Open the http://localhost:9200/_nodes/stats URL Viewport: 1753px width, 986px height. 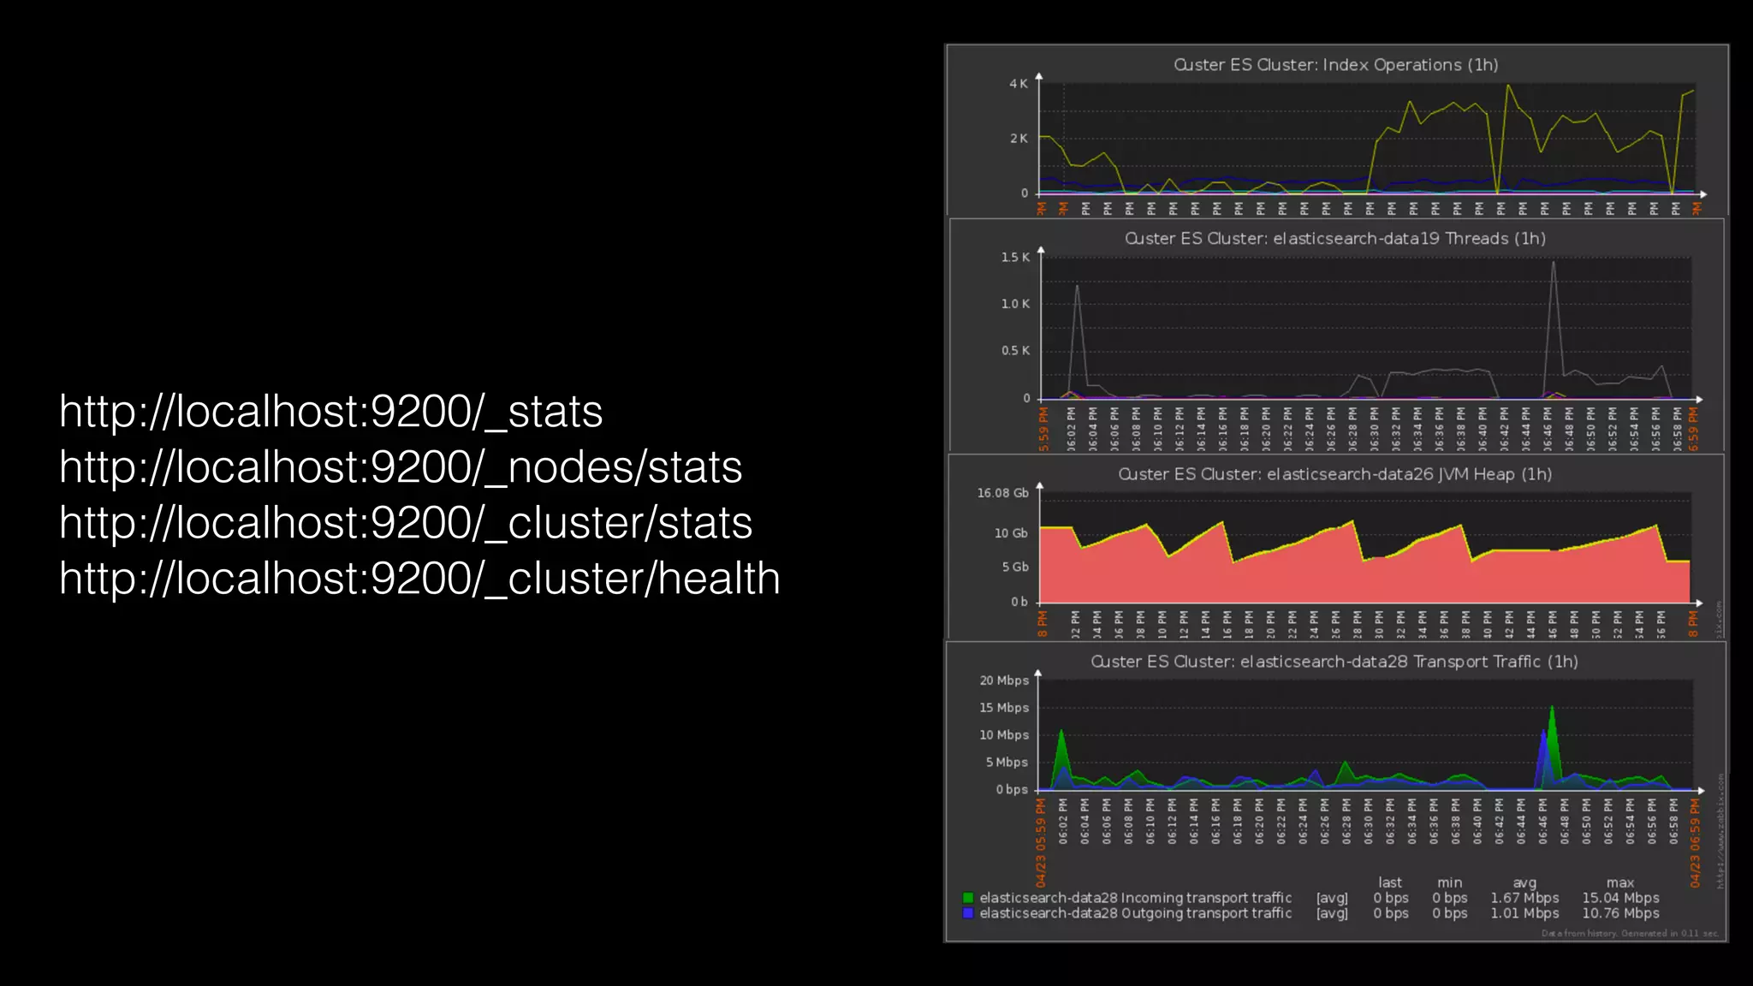pos(401,467)
